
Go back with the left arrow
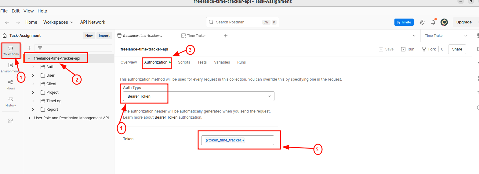7,22
